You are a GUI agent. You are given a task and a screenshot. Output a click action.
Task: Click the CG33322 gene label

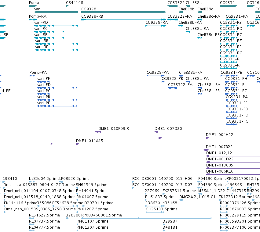point(176,3)
